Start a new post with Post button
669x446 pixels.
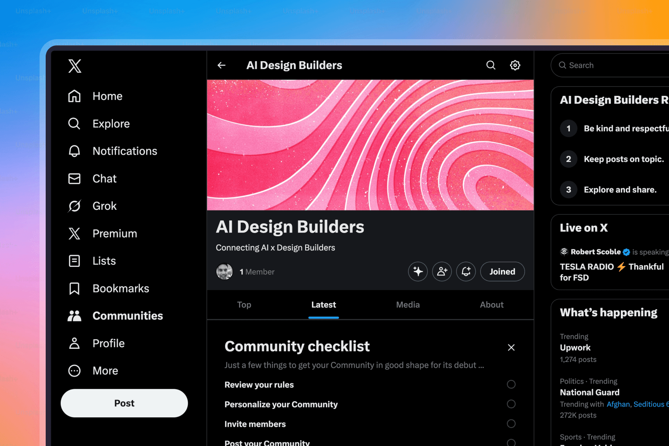(x=124, y=403)
